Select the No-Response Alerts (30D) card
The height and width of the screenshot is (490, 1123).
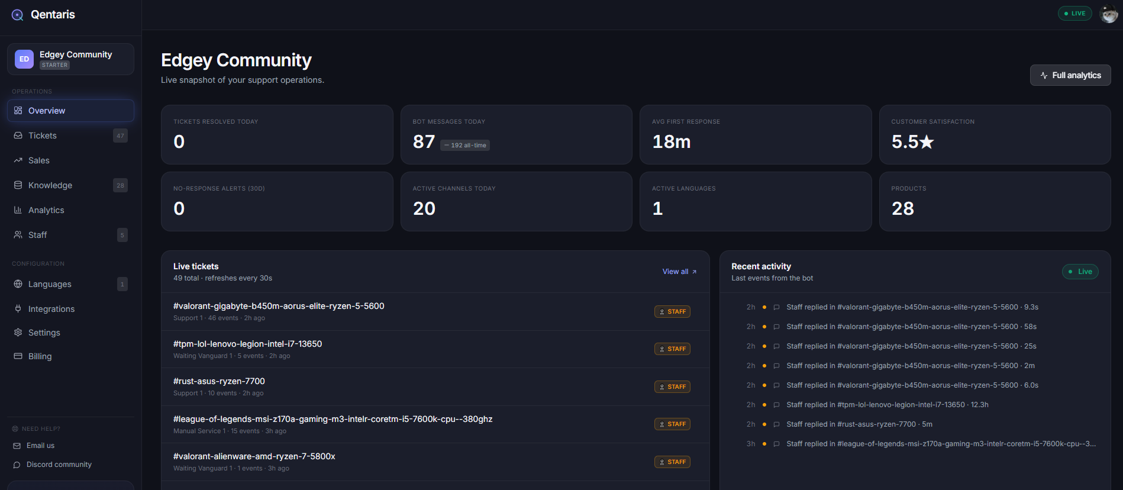(277, 201)
